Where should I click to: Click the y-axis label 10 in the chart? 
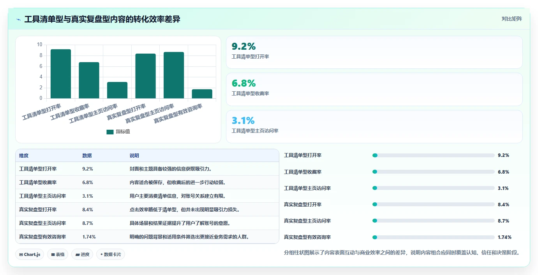(40, 45)
